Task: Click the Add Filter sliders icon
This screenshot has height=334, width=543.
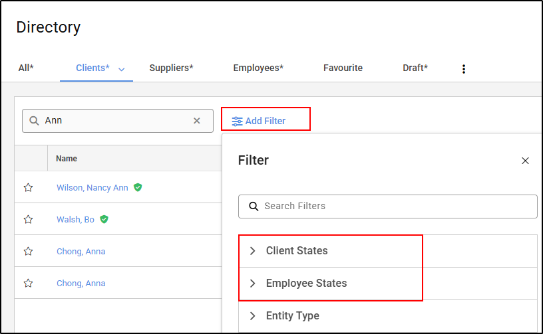Action: point(237,121)
